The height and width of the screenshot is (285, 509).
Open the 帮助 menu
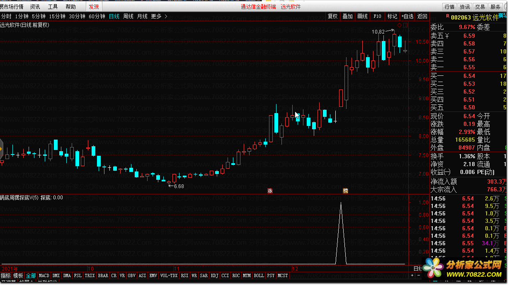pos(70,7)
